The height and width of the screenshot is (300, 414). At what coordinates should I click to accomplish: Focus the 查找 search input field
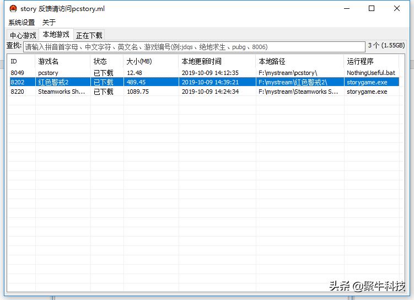194,47
